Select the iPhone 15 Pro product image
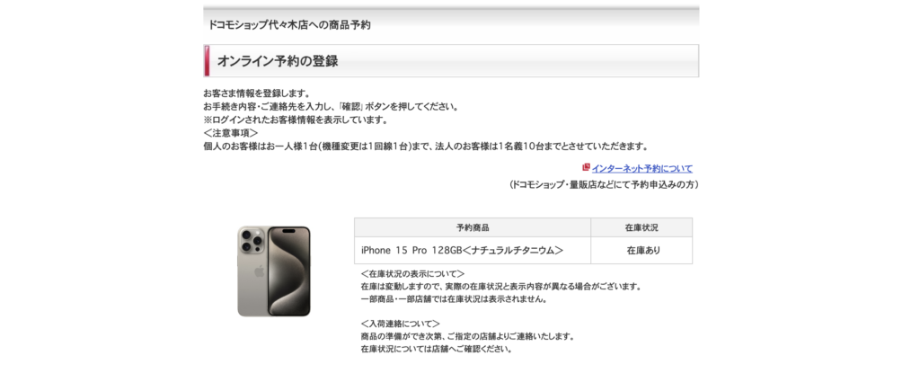 (274, 271)
